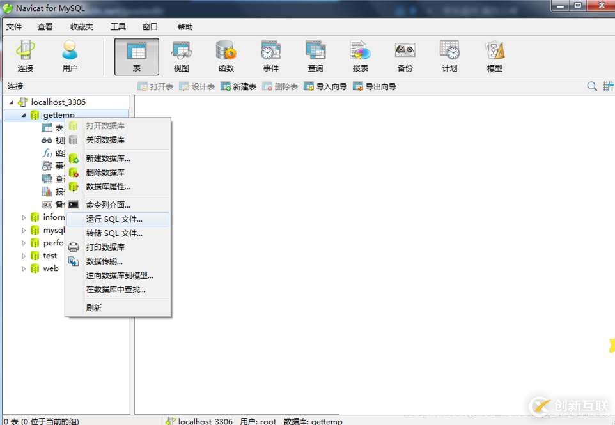Click the 连接 panel header label
This screenshot has height=425, width=615.
pyautogui.click(x=15, y=86)
